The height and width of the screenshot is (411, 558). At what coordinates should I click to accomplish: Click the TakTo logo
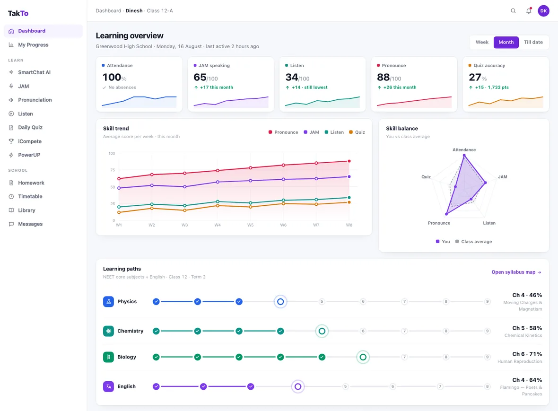pos(18,14)
